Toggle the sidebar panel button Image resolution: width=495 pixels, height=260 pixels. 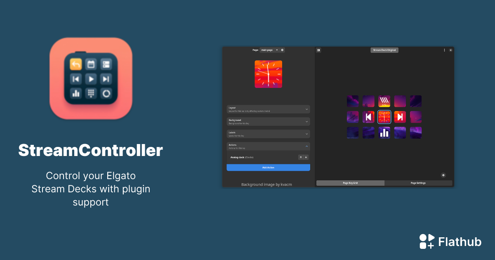click(x=318, y=50)
